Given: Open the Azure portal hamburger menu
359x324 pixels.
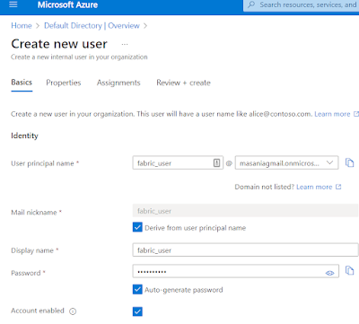Looking at the screenshot, I should [13, 4].
